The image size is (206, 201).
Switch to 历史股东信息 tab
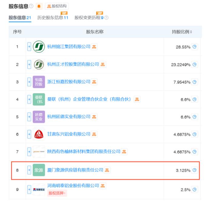click(x=52, y=18)
